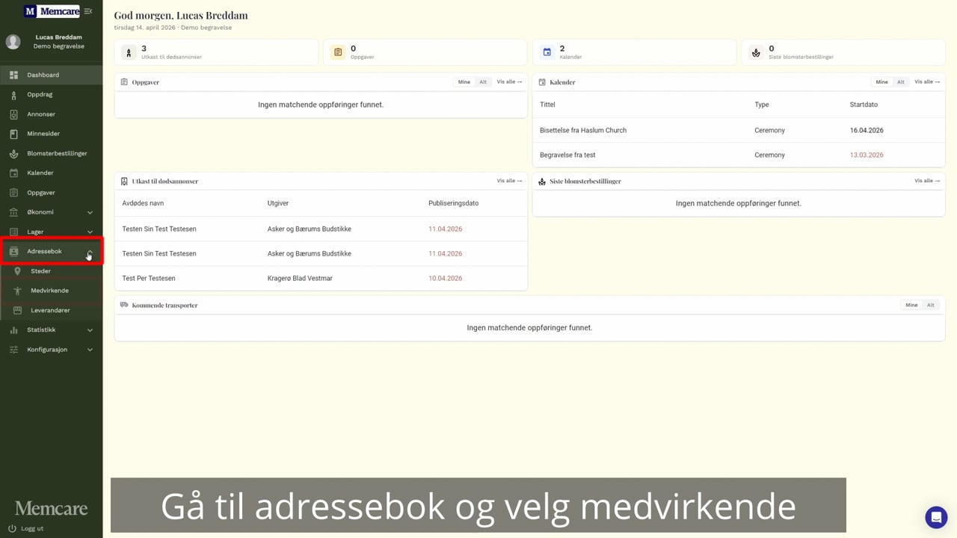Click the Adressebok contact icon
The image size is (957, 538).
[13, 251]
